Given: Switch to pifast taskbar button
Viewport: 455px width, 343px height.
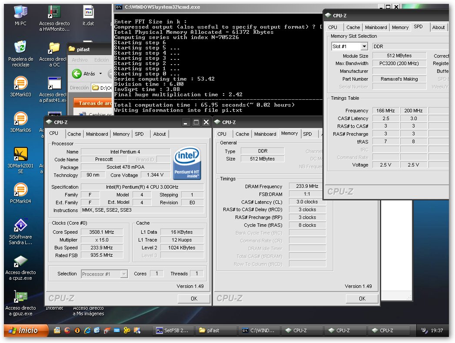Looking at the screenshot, I should pos(216,330).
